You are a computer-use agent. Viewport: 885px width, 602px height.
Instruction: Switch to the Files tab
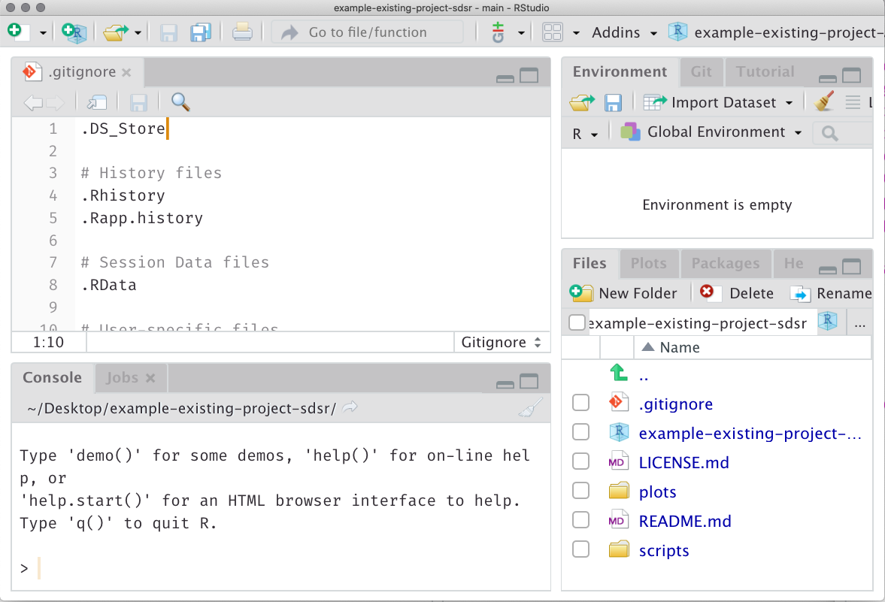click(589, 264)
